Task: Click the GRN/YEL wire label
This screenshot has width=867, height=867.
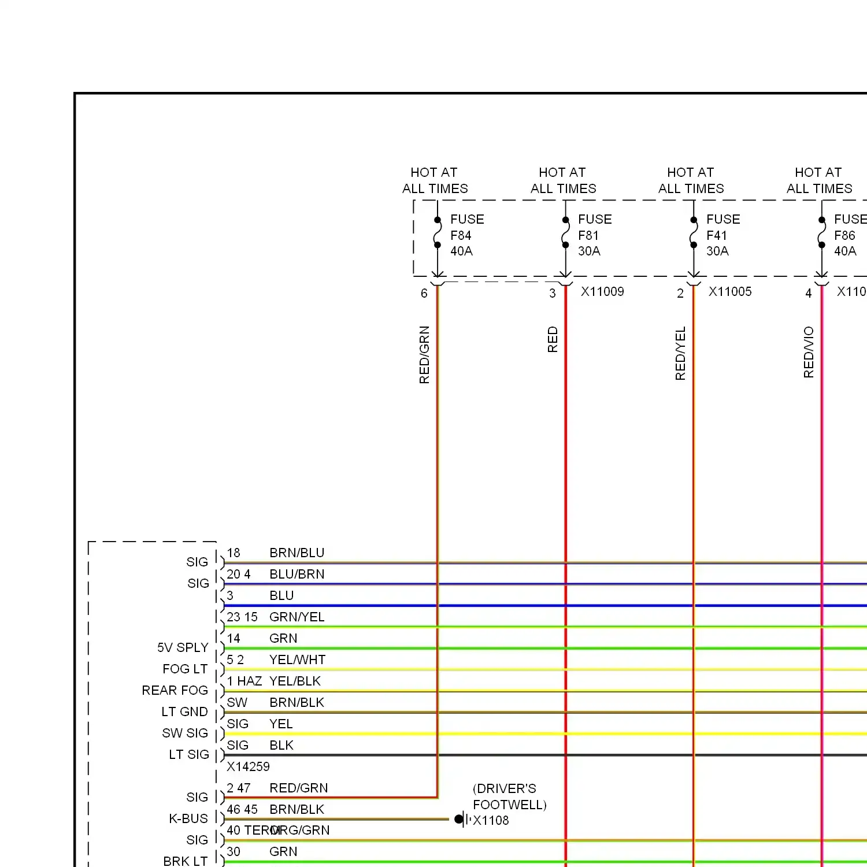Action: click(297, 617)
